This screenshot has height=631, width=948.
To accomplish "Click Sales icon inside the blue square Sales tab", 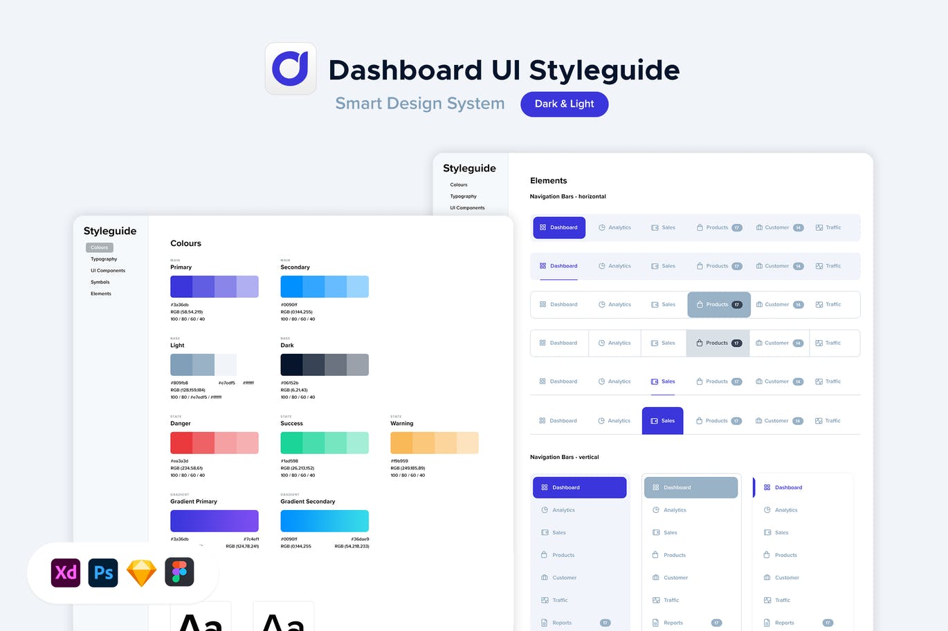I will click(x=654, y=420).
